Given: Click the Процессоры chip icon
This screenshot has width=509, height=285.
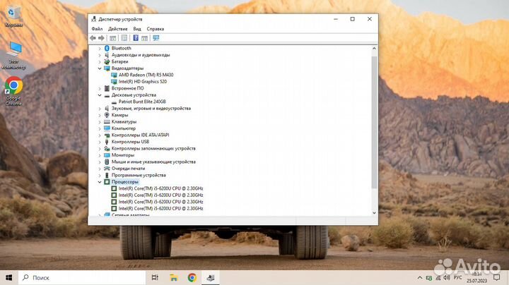Looking at the screenshot, I should pyautogui.click(x=107, y=182).
